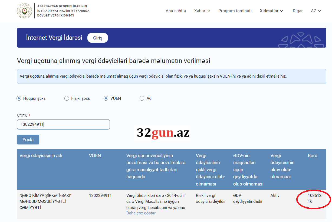Image resolution: width=332 pixels, height=222 pixels.
Task: Click the ƏDV qeydiyyatındadır cell
Action: click(x=248, y=198)
